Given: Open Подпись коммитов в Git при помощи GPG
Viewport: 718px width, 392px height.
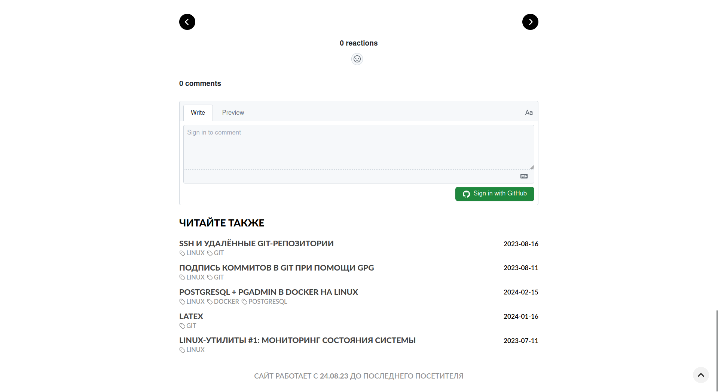Looking at the screenshot, I should click(276, 268).
